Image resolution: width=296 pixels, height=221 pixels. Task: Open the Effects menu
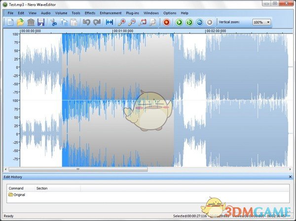[x=90, y=13]
